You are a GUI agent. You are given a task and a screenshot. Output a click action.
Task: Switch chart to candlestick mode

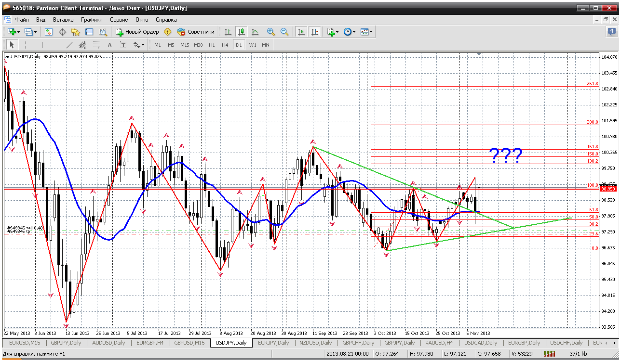tap(242, 32)
